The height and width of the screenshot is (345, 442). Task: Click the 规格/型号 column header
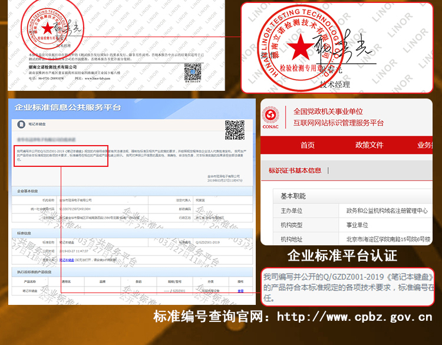[175, 281]
